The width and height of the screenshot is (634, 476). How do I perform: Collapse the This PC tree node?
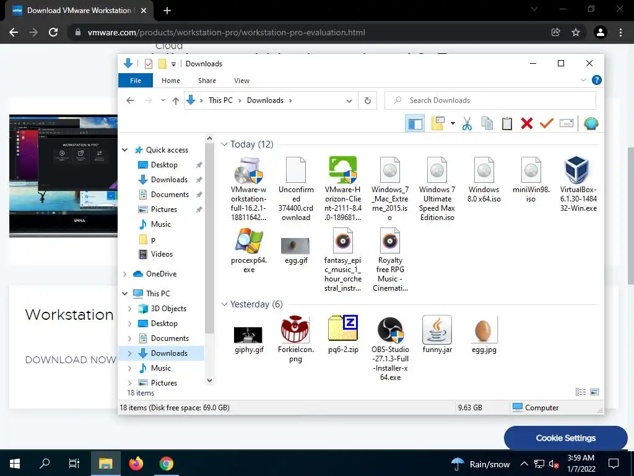click(125, 293)
